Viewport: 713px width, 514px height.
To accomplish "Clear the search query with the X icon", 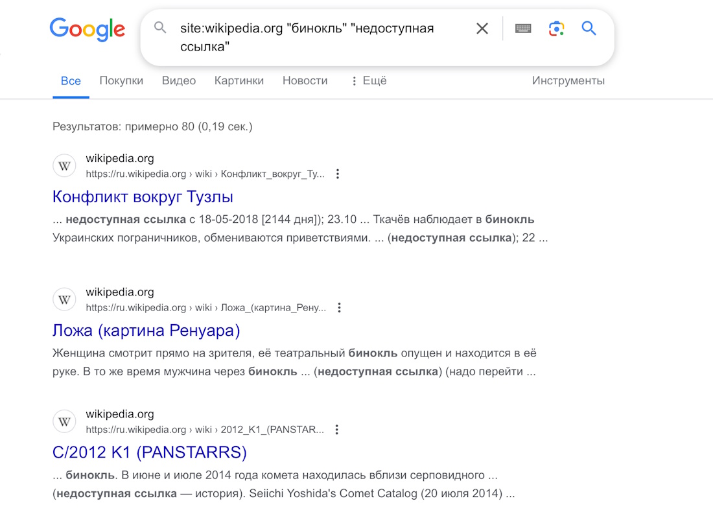I will coord(482,29).
